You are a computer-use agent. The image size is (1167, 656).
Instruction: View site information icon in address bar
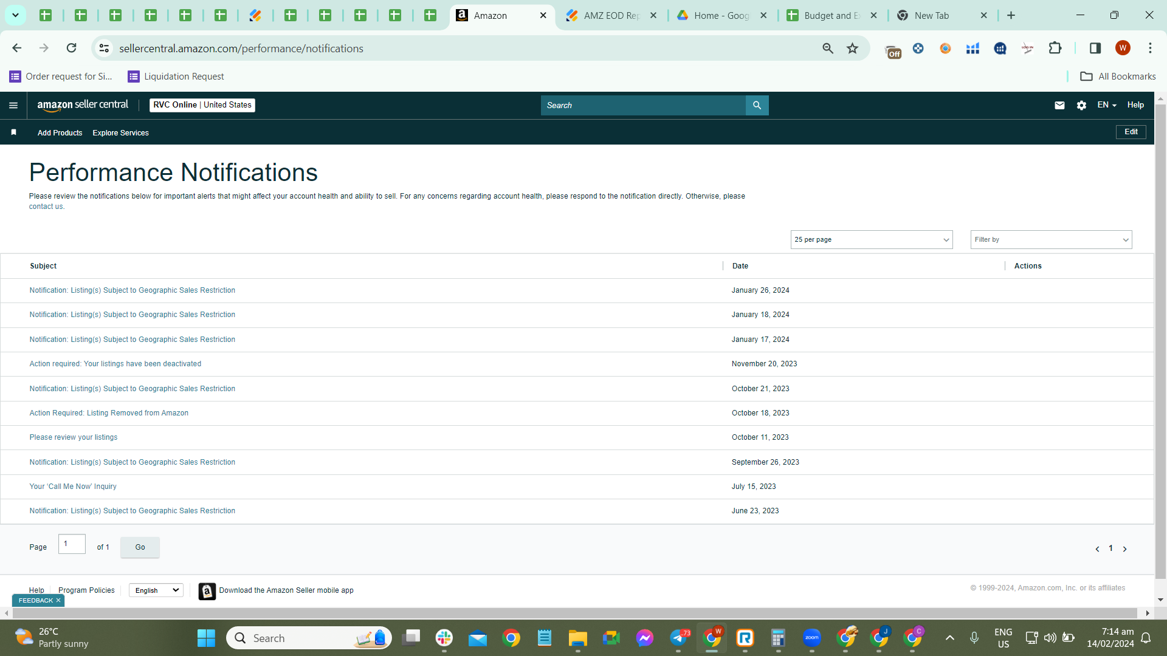click(x=105, y=48)
